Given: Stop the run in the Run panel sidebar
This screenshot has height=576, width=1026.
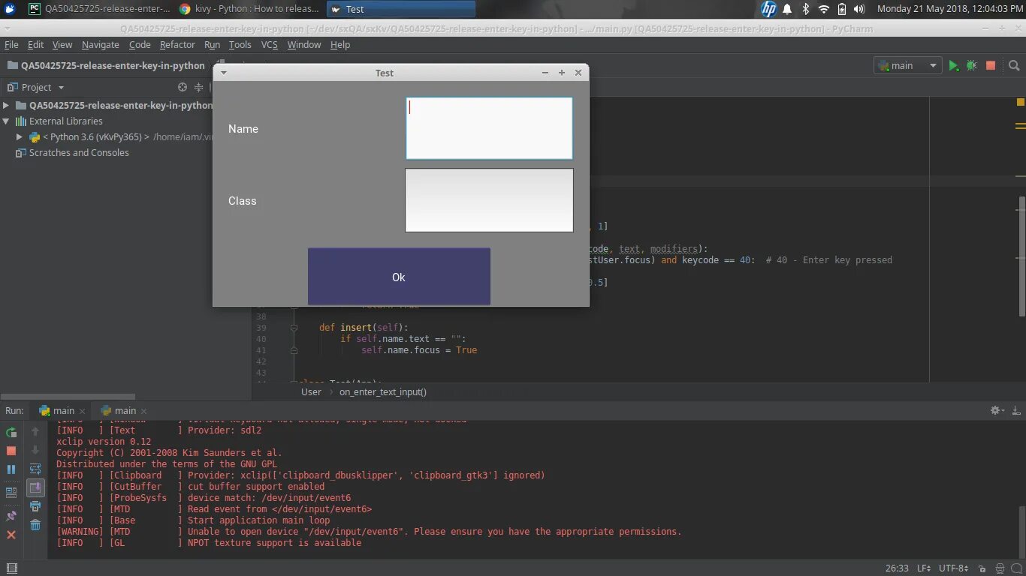Looking at the screenshot, I should [x=11, y=451].
